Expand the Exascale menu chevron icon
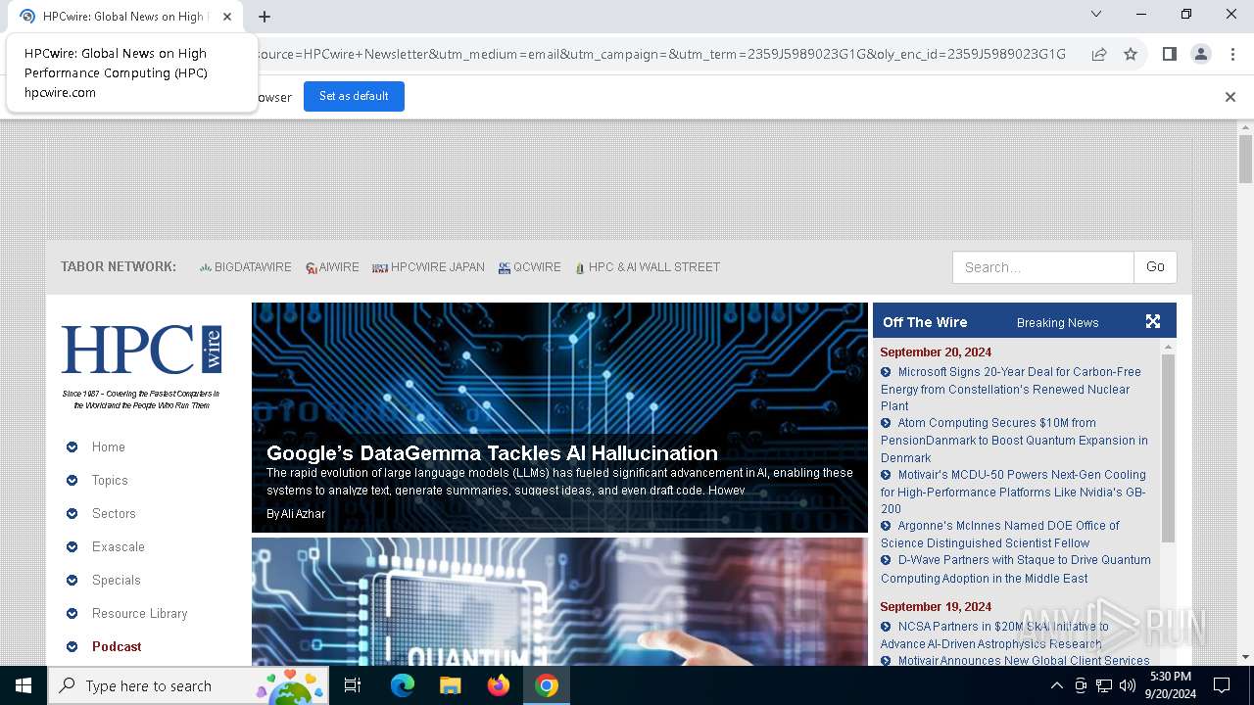 (x=72, y=547)
